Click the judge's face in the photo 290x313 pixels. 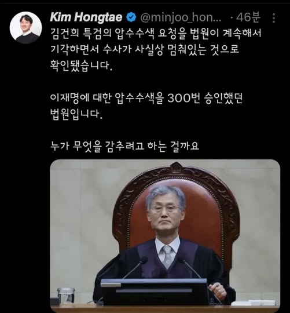click(166, 212)
